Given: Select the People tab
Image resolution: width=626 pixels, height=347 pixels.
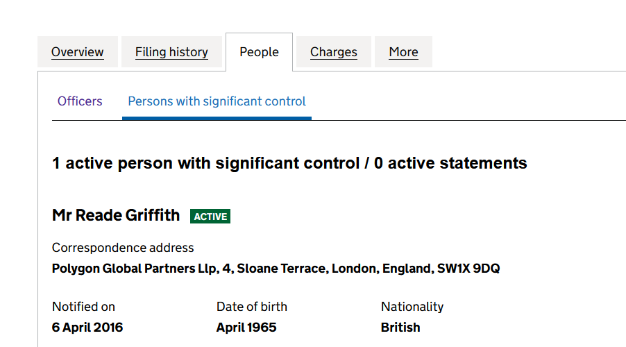Looking at the screenshot, I should 259,52.
